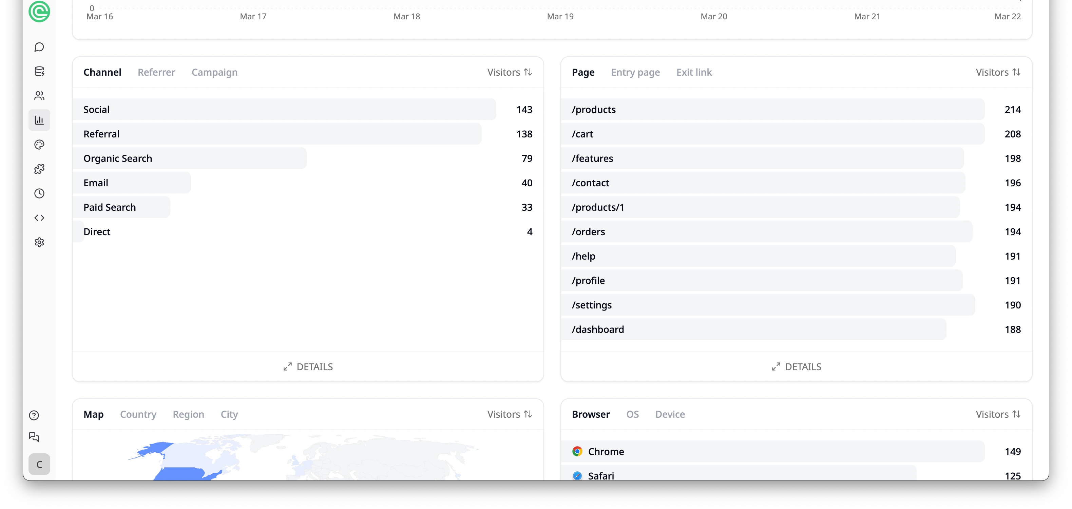Toggle Visitors sort order in Page panel
This screenshot has height=509, width=1072.
point(997,72)
